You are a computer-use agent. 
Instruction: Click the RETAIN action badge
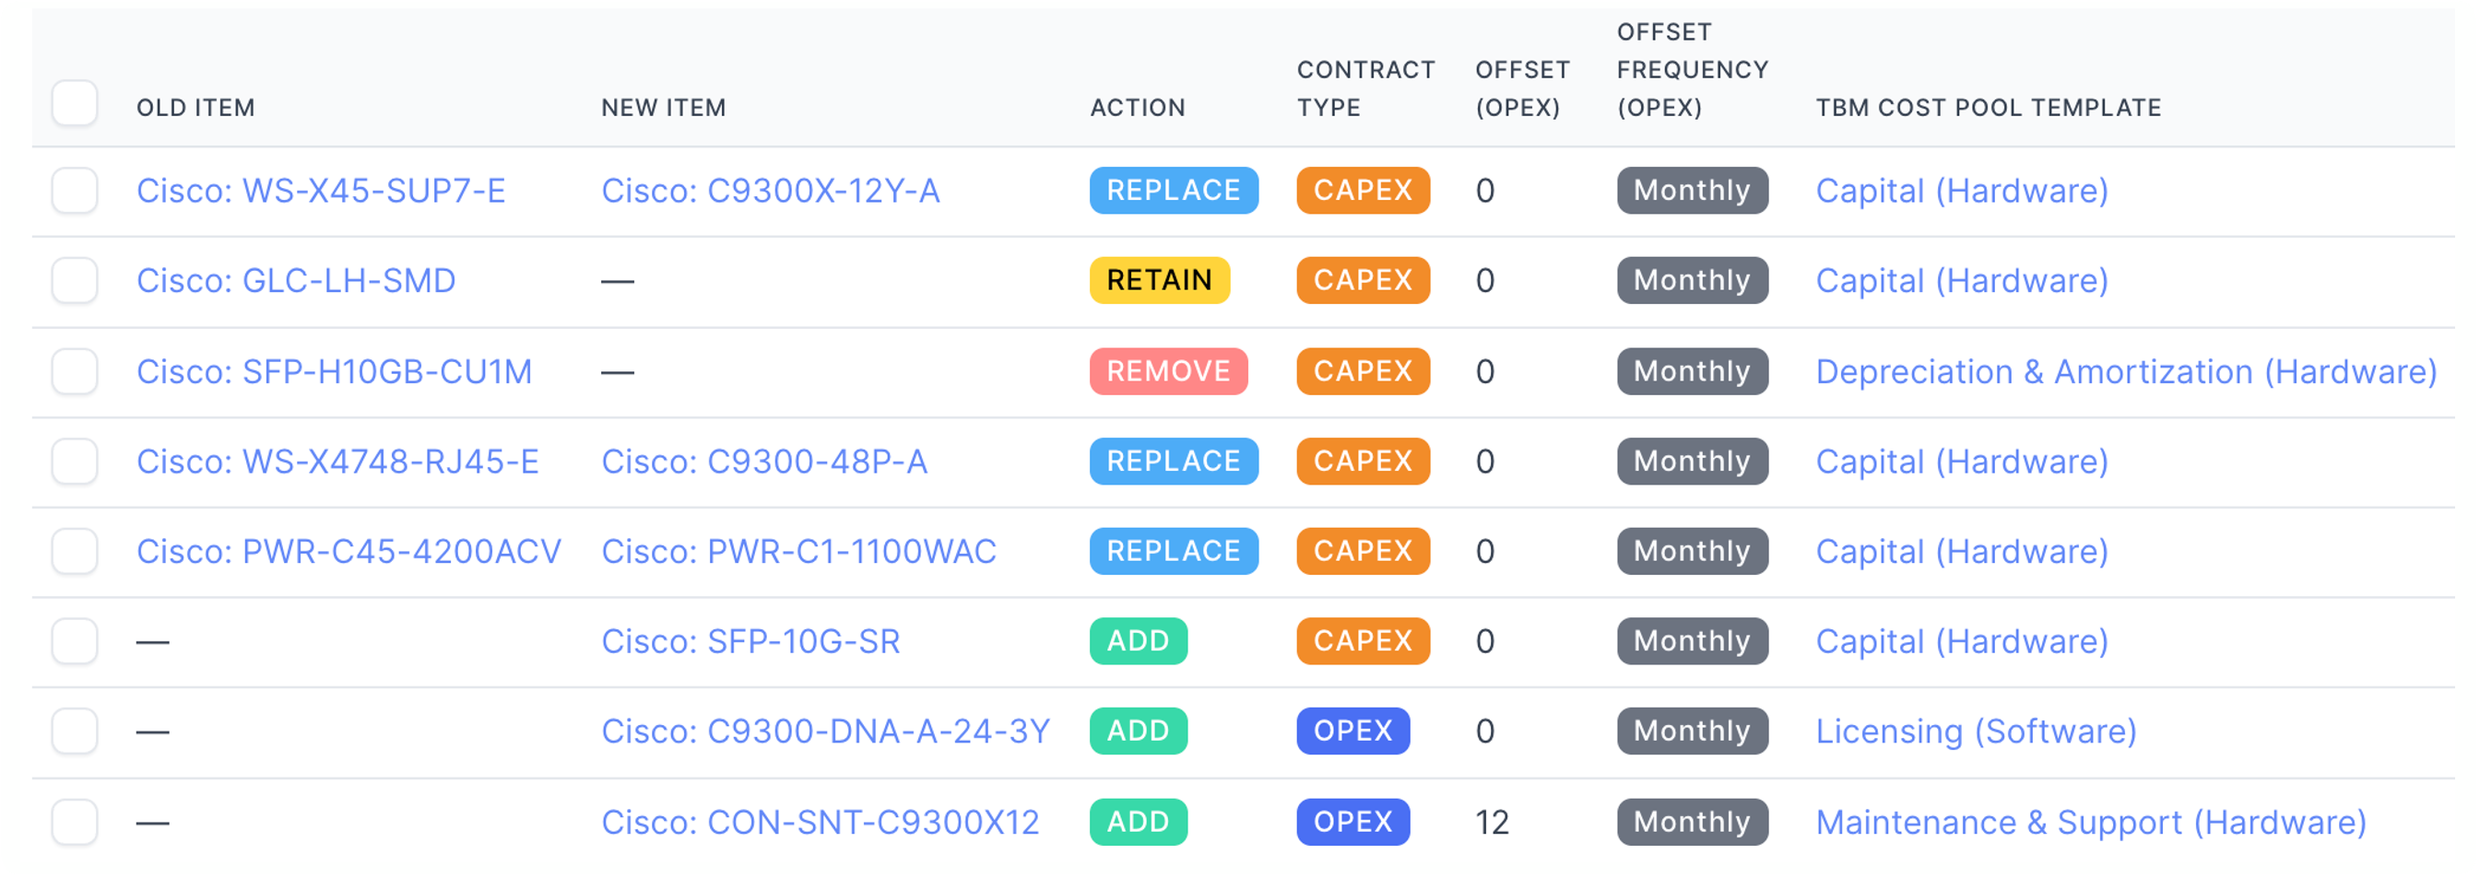[1159, 280]
